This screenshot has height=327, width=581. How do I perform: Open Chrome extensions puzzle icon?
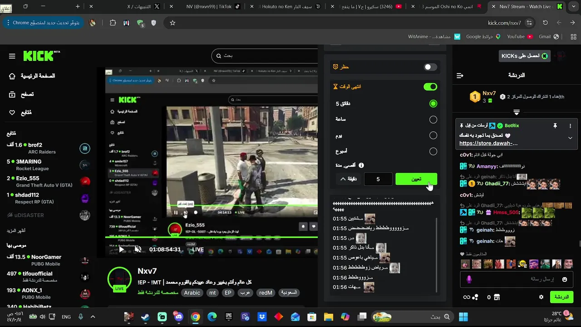pos(113,23)
